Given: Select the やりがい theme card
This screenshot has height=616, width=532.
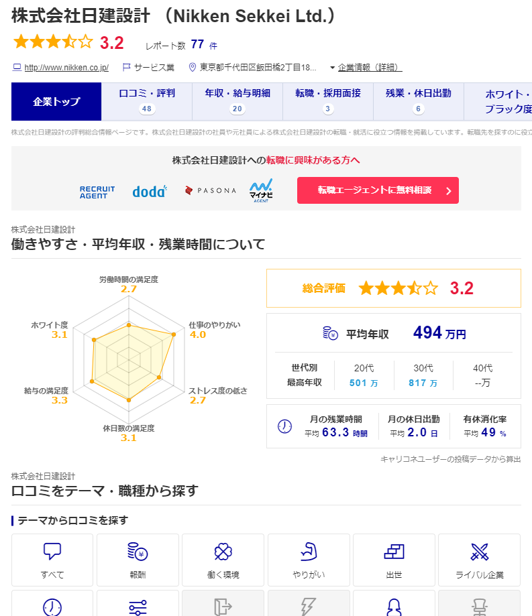Looking at the screenshot, I should click(x=309, y=560).
